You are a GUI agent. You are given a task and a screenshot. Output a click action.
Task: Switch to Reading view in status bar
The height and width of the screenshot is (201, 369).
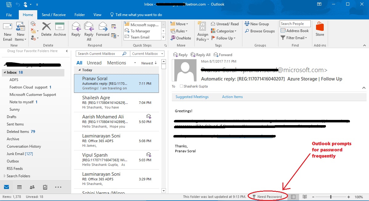click(305, 197)
